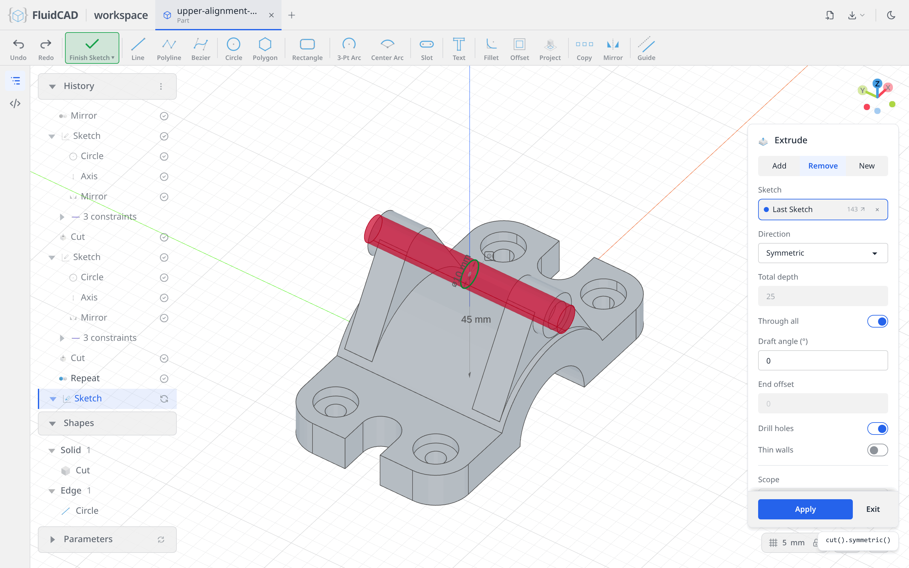
Task: Open the code view sidebar icon
Action: pyautogui.click(x=15, y=104)
